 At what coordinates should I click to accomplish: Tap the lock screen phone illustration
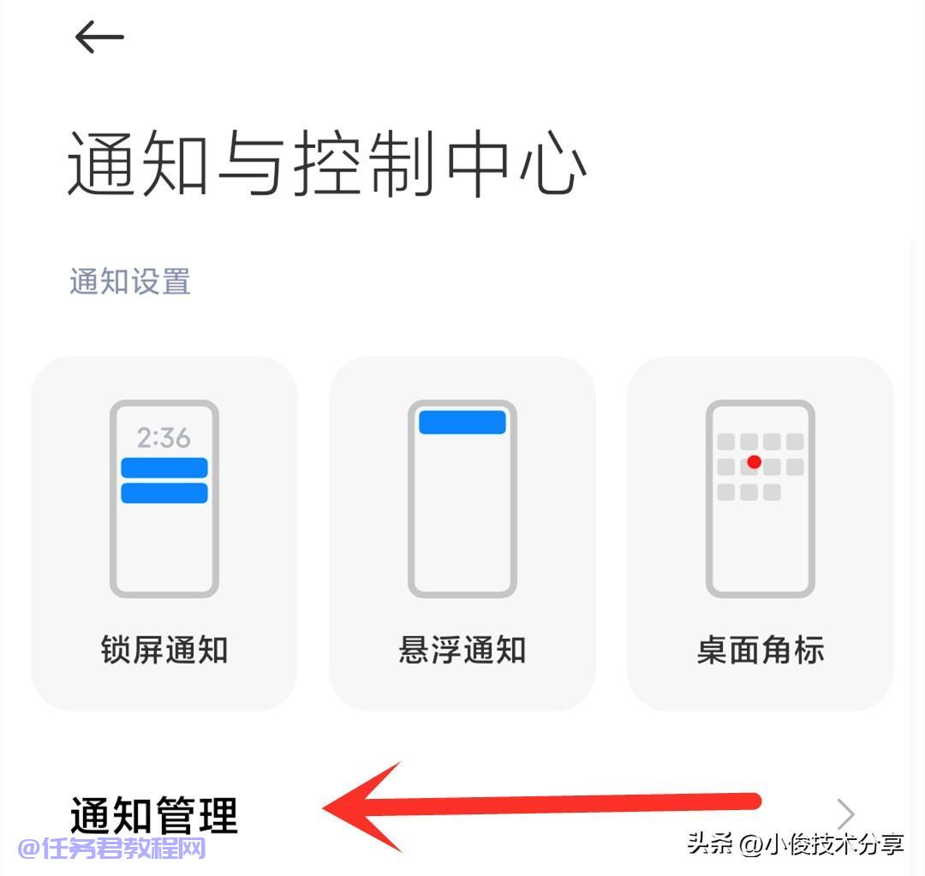point(164,498)
